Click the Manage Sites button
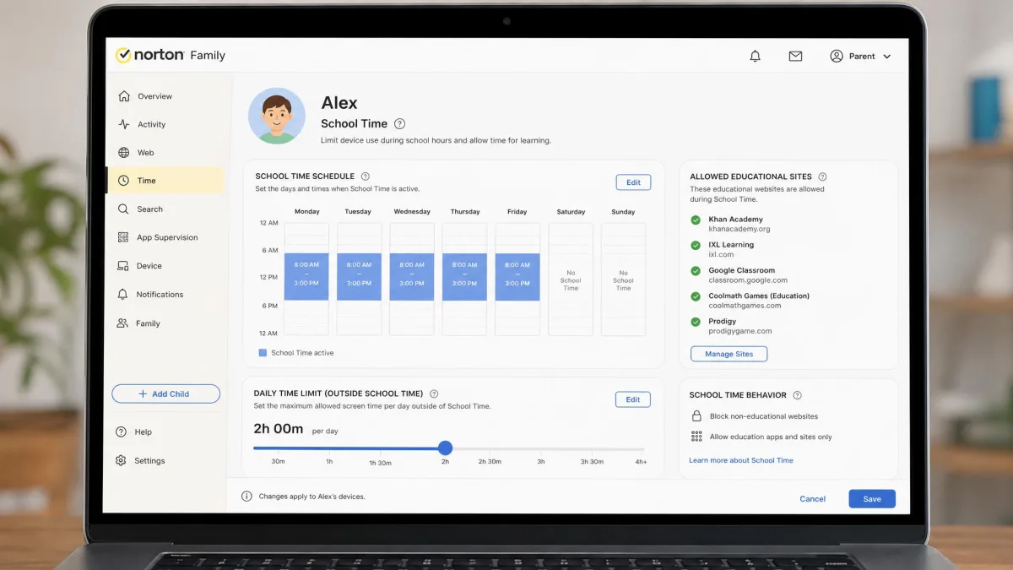 (x=729, y=354)
